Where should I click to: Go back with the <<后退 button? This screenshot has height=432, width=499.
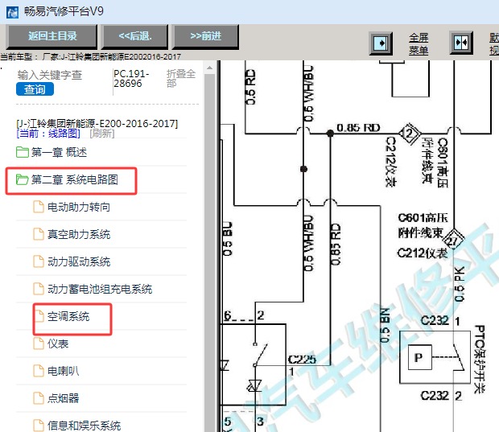click(x=135, y=36)
